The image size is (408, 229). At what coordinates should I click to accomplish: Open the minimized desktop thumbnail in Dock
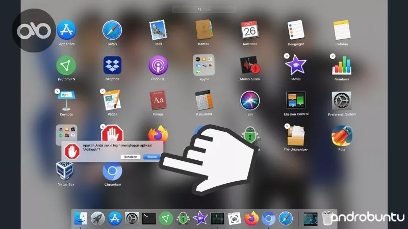(x=311, y=219)
